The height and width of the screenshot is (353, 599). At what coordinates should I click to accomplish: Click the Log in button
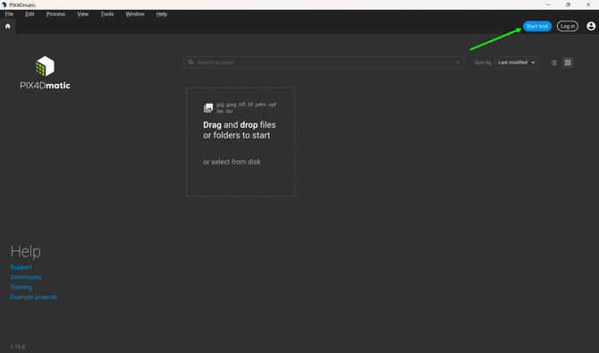pyautogui.click(x=568, y=26)
